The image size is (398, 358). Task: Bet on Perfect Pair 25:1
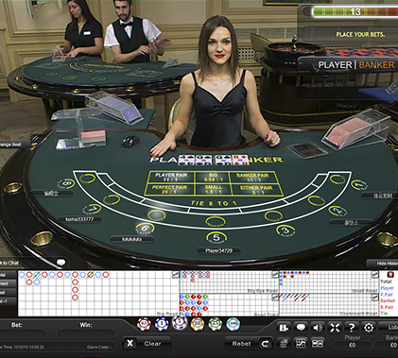click(169, 190)
